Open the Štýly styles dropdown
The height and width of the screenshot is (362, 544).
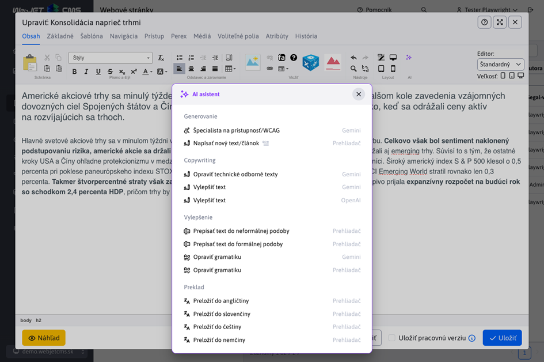[111, 58]
